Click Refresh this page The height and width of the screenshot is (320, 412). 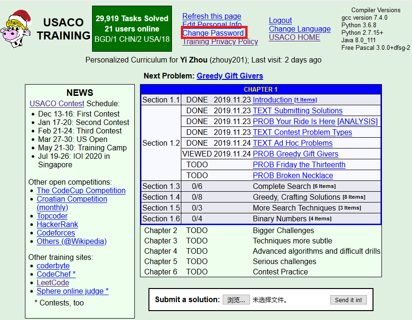click(211, 16)
